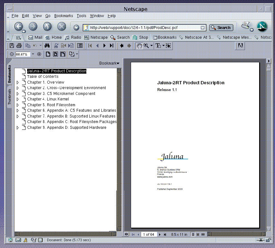Go to first page in PDF toolbar
The image size is (275, 248).
[90, 46]
